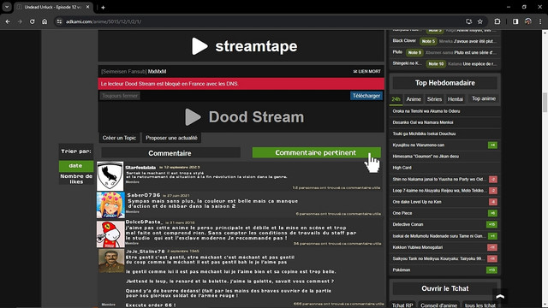Image resolution: width=548 pixels, height=308 pixels.
Task: Select the 24h tab in Top Hebdomadaire
Action: [x=396, y=99]
